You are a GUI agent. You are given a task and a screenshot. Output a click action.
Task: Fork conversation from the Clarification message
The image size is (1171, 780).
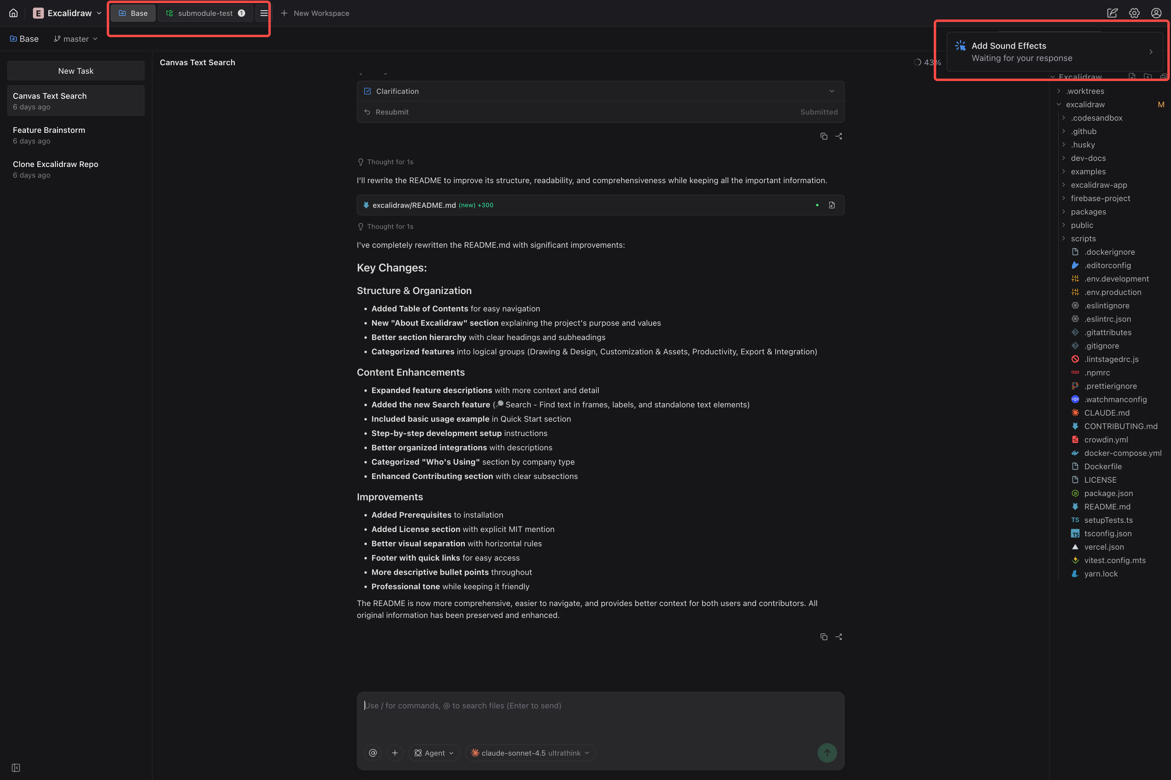(x=838, y=136)
